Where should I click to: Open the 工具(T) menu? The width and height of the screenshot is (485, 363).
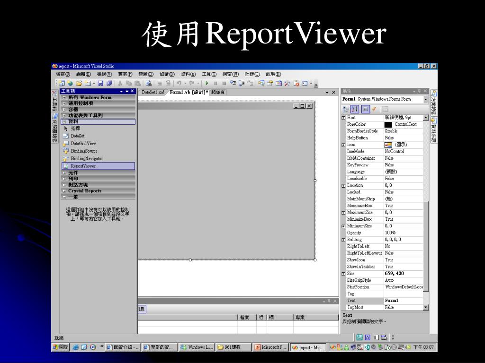tap(209, 74)
